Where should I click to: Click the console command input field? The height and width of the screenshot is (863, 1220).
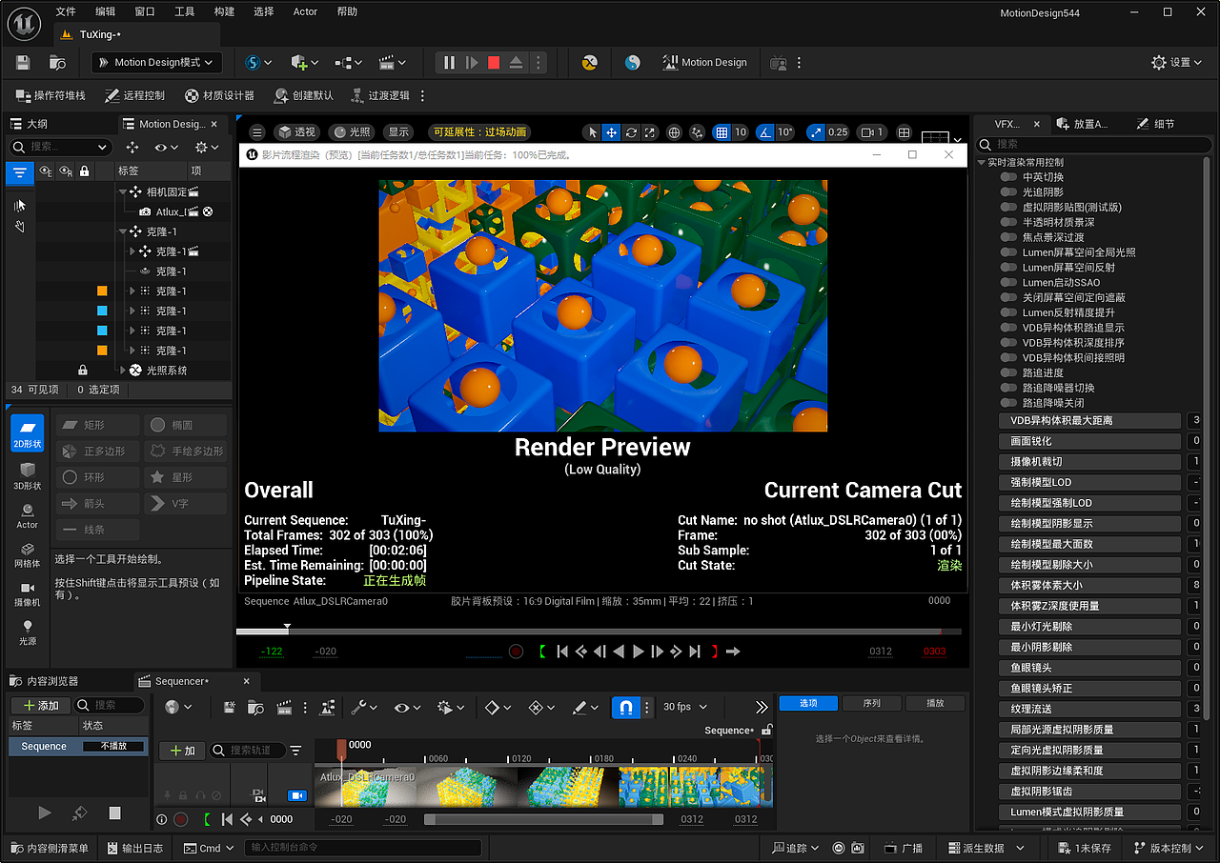coord(362,848)
